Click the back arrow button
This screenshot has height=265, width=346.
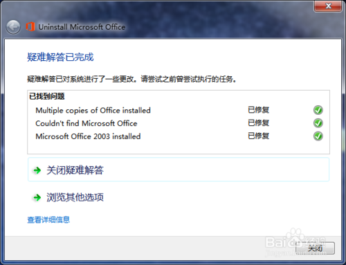click(13, 27)
